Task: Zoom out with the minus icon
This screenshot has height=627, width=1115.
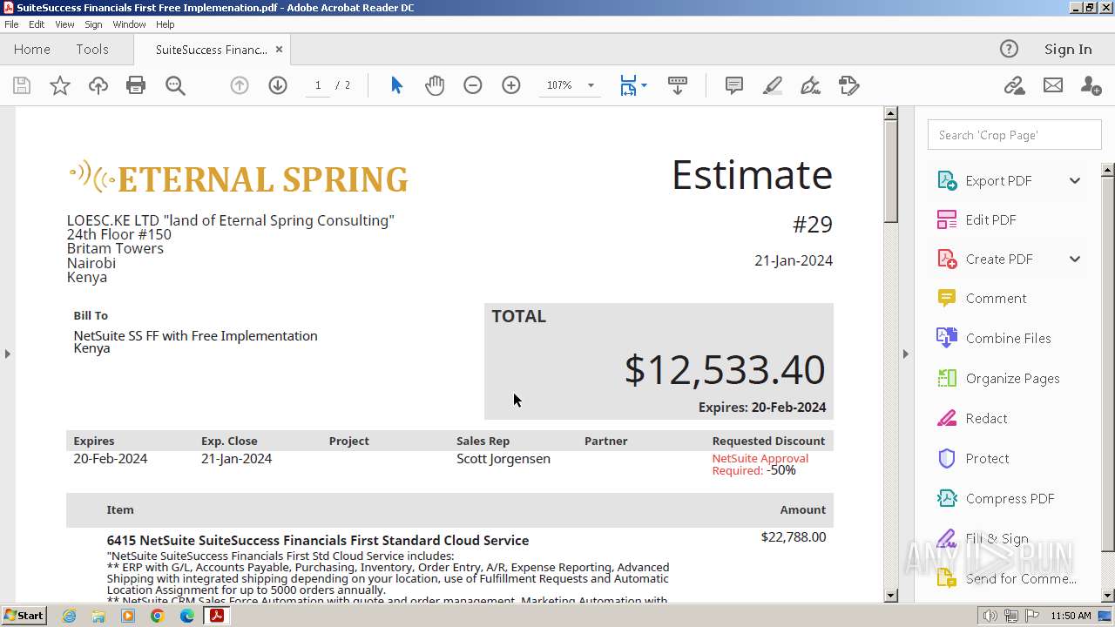Action: tap(473, 85)
